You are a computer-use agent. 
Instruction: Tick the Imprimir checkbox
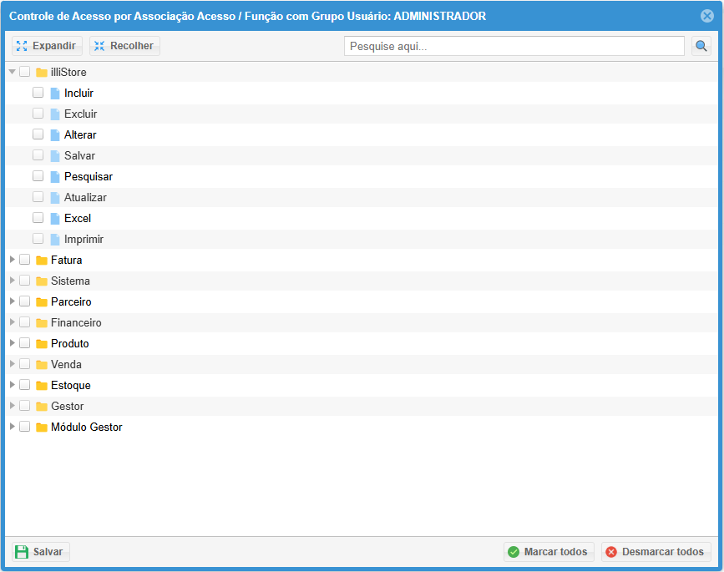coord(38,239)
